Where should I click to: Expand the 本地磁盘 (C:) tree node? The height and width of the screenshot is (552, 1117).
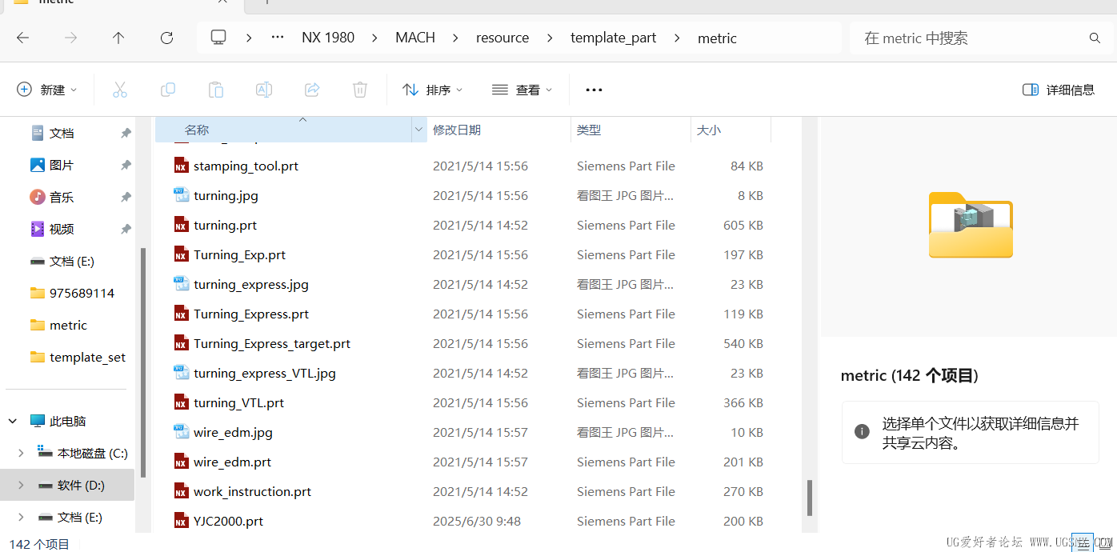[x=21, y=453]
